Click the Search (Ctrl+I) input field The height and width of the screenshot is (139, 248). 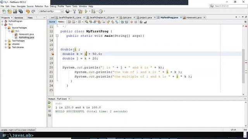230,6
